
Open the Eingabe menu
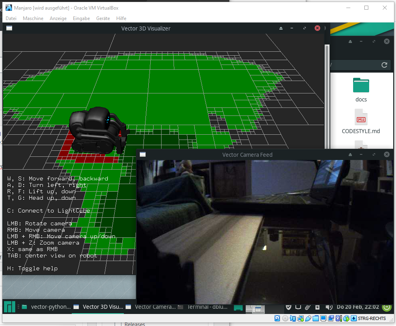tap(81, 18)
